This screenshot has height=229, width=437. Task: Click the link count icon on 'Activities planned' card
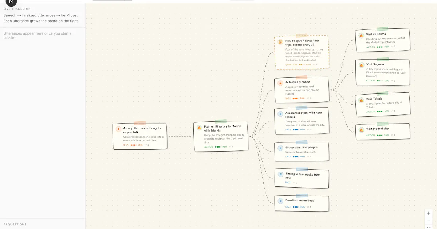pos(308,98)
